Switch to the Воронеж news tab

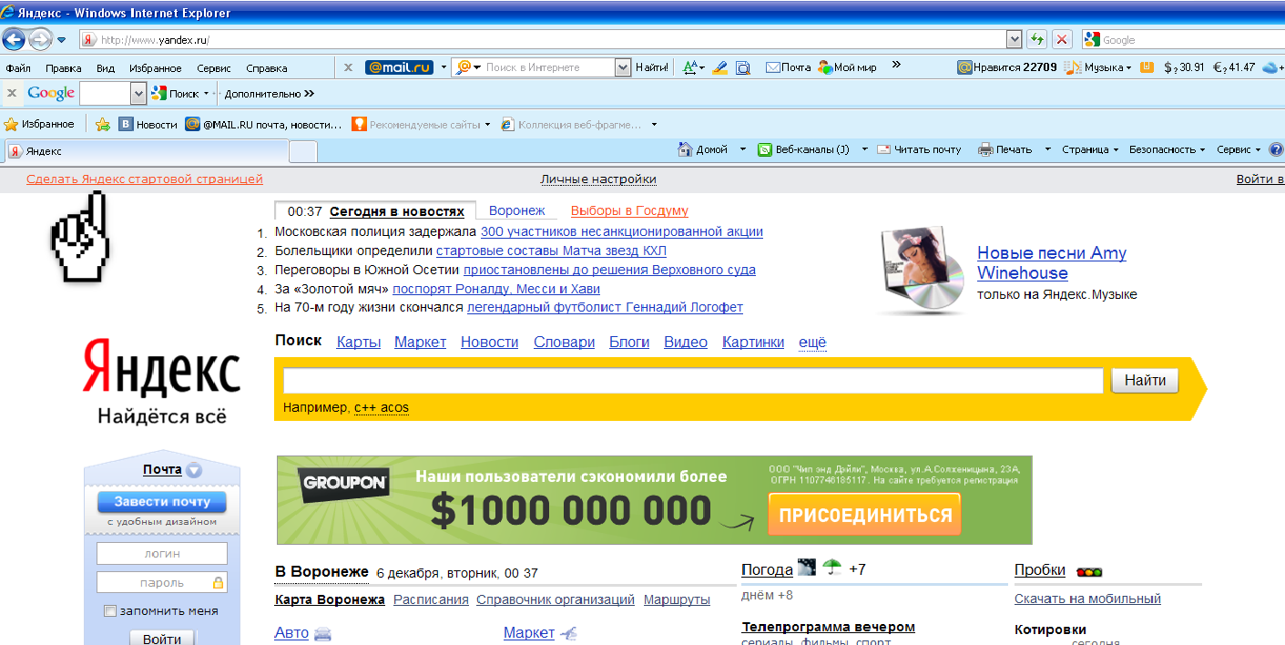517,210
